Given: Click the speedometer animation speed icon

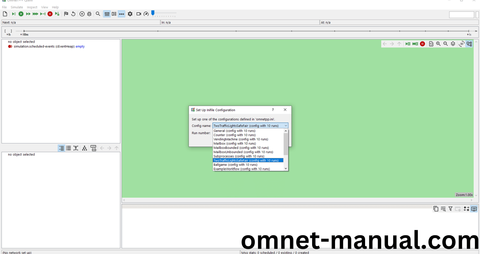Looking at the screenshot, I should (x=146, y=14).
